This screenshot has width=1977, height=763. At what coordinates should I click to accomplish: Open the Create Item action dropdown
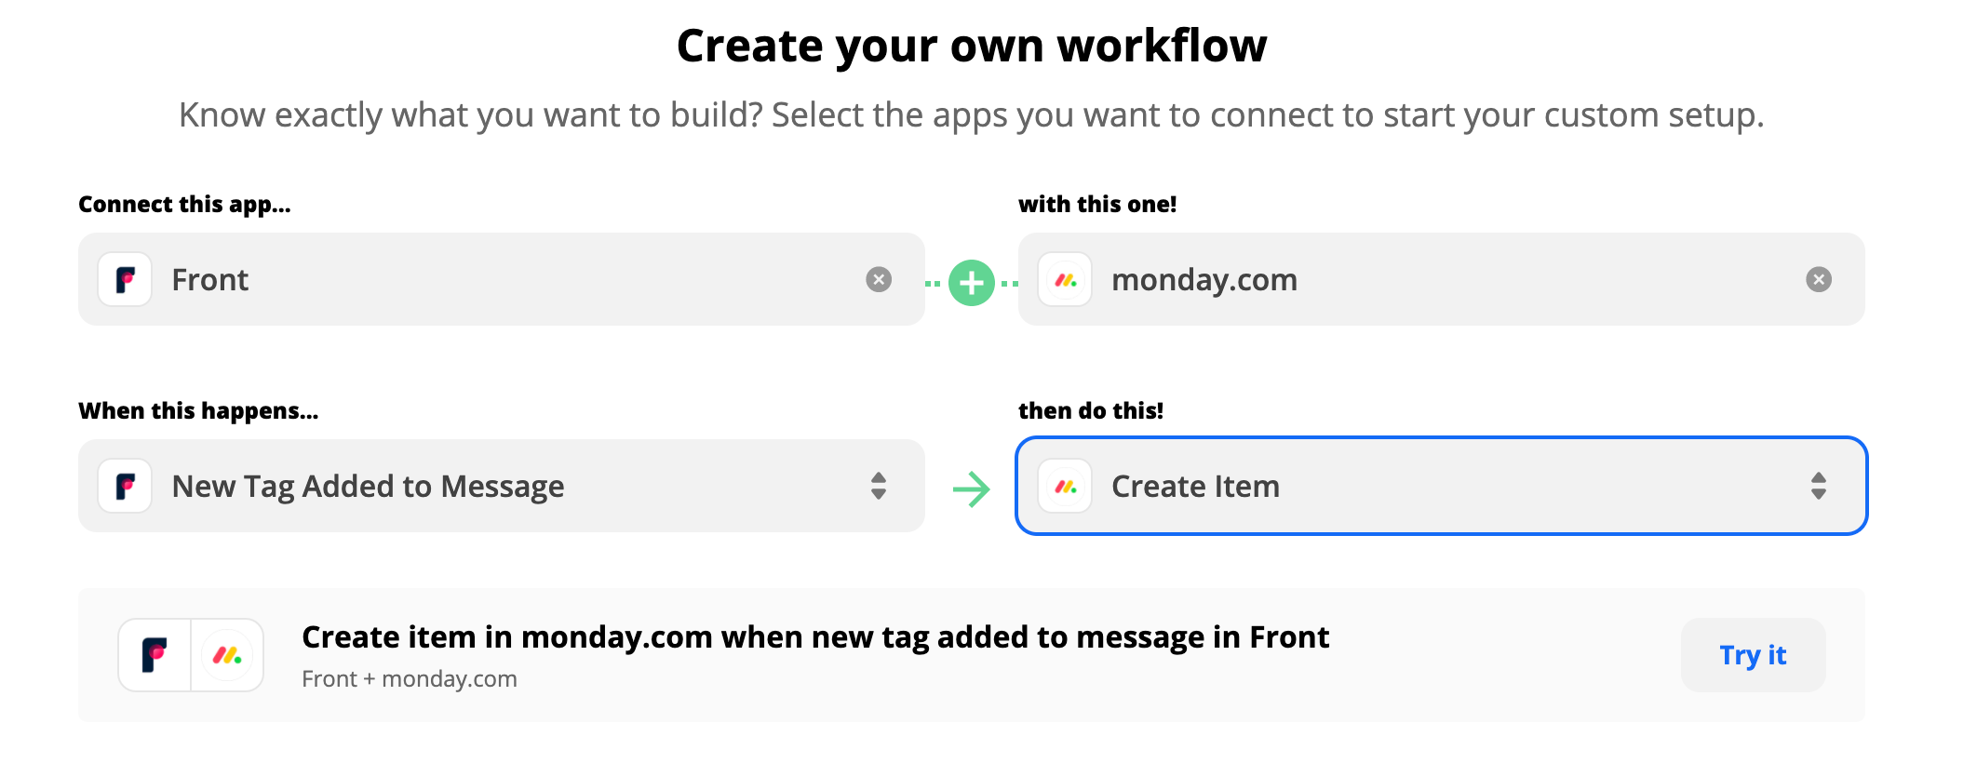(1442, 486)
